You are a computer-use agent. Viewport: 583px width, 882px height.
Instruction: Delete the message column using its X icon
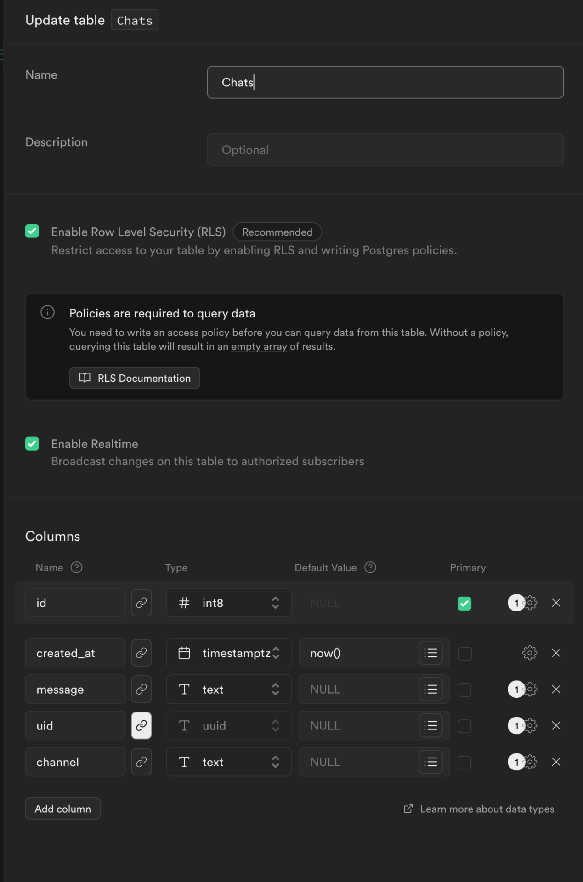556,689
